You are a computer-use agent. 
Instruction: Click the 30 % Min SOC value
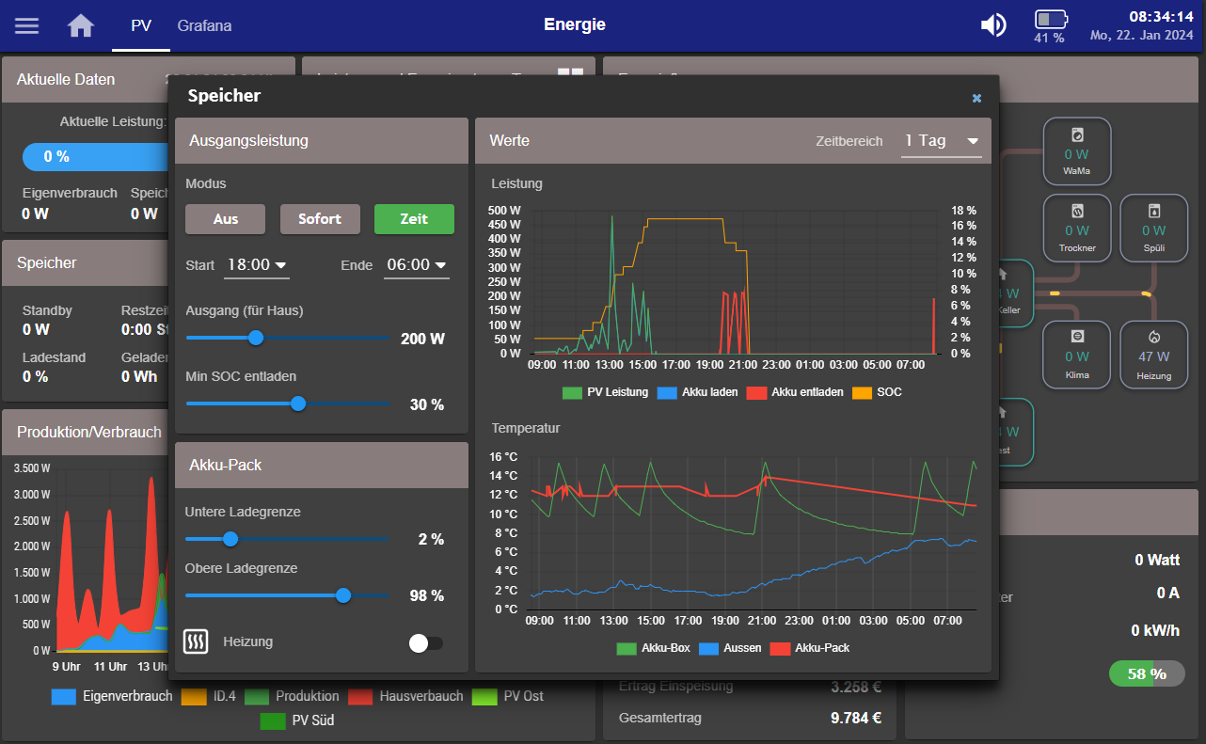tap(427, 404)
